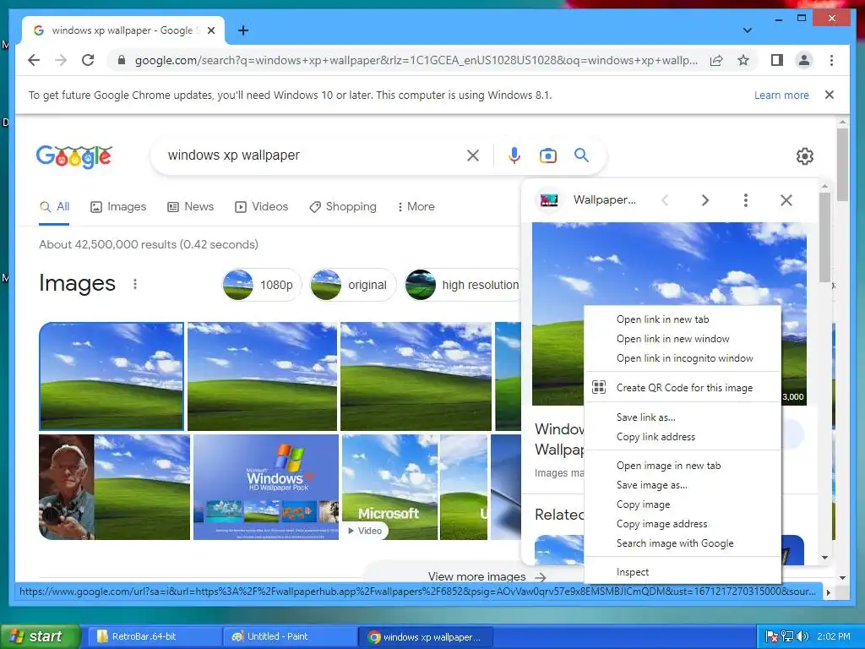The width and height of the screenshot is (865, 649).
Task: Select Create QR Code for this image
Action: [x=683, y=387]
